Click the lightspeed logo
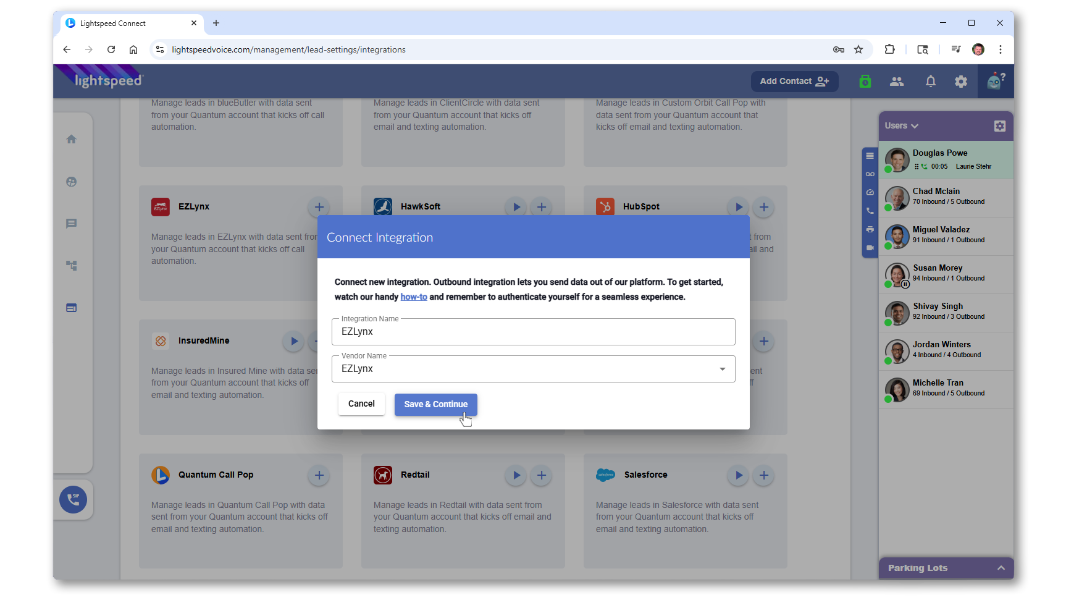This screenshot has width=1066, height=600. tap(109, 81)
